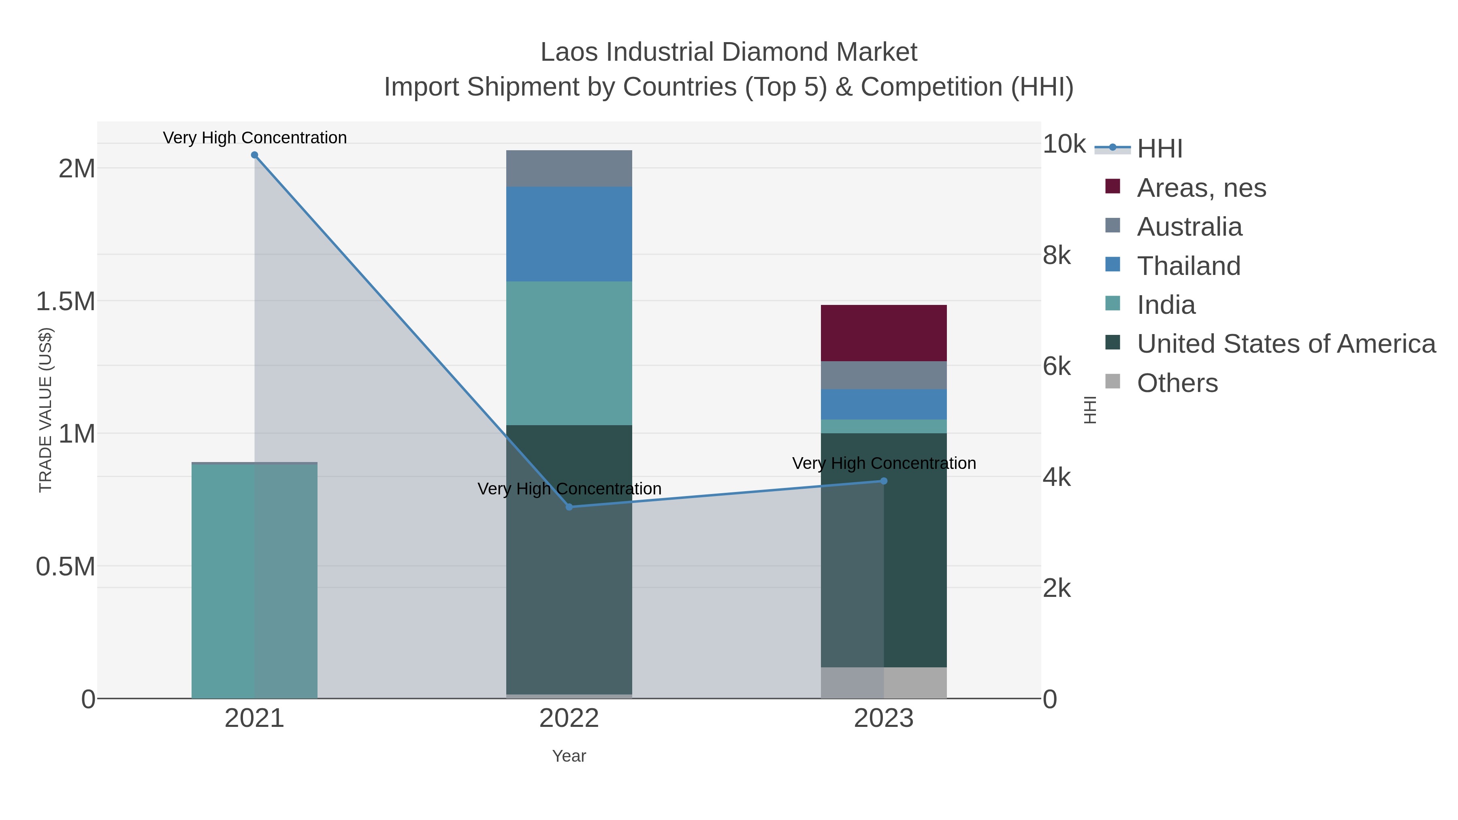Image resolution: width=1458 pixels, height=820 pixels.
Task: Click the 2021 HHI data point
Action: pyautogui.click(x=255, y=155)
